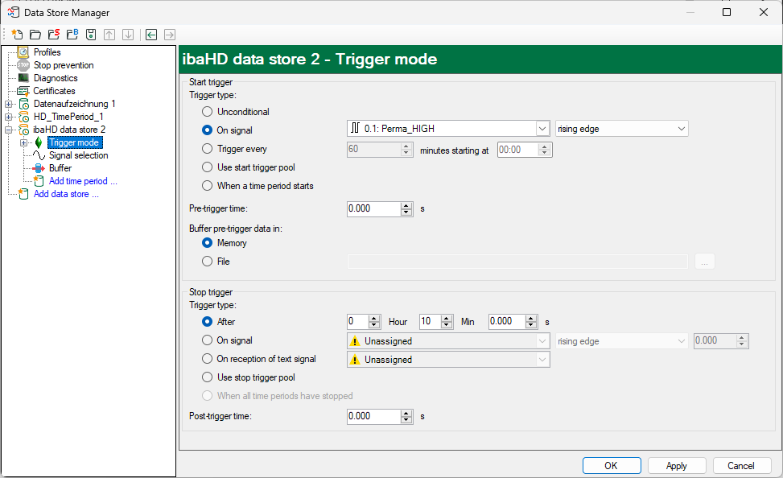Click the Certificates icon in tree
This screenshot has height=478, width=783.
pyautogui.click(x=23, y=91)
